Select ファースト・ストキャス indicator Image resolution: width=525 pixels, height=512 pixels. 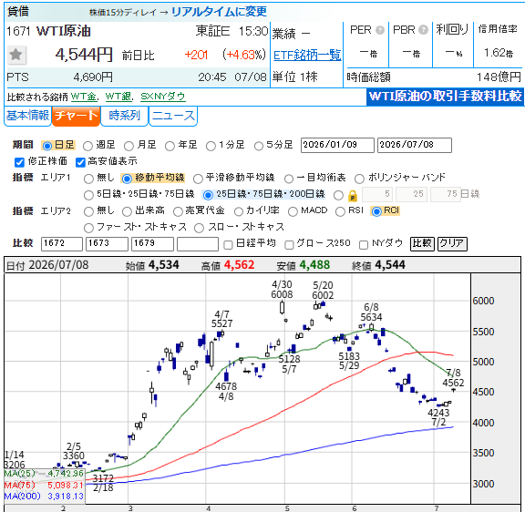(88, 229)
